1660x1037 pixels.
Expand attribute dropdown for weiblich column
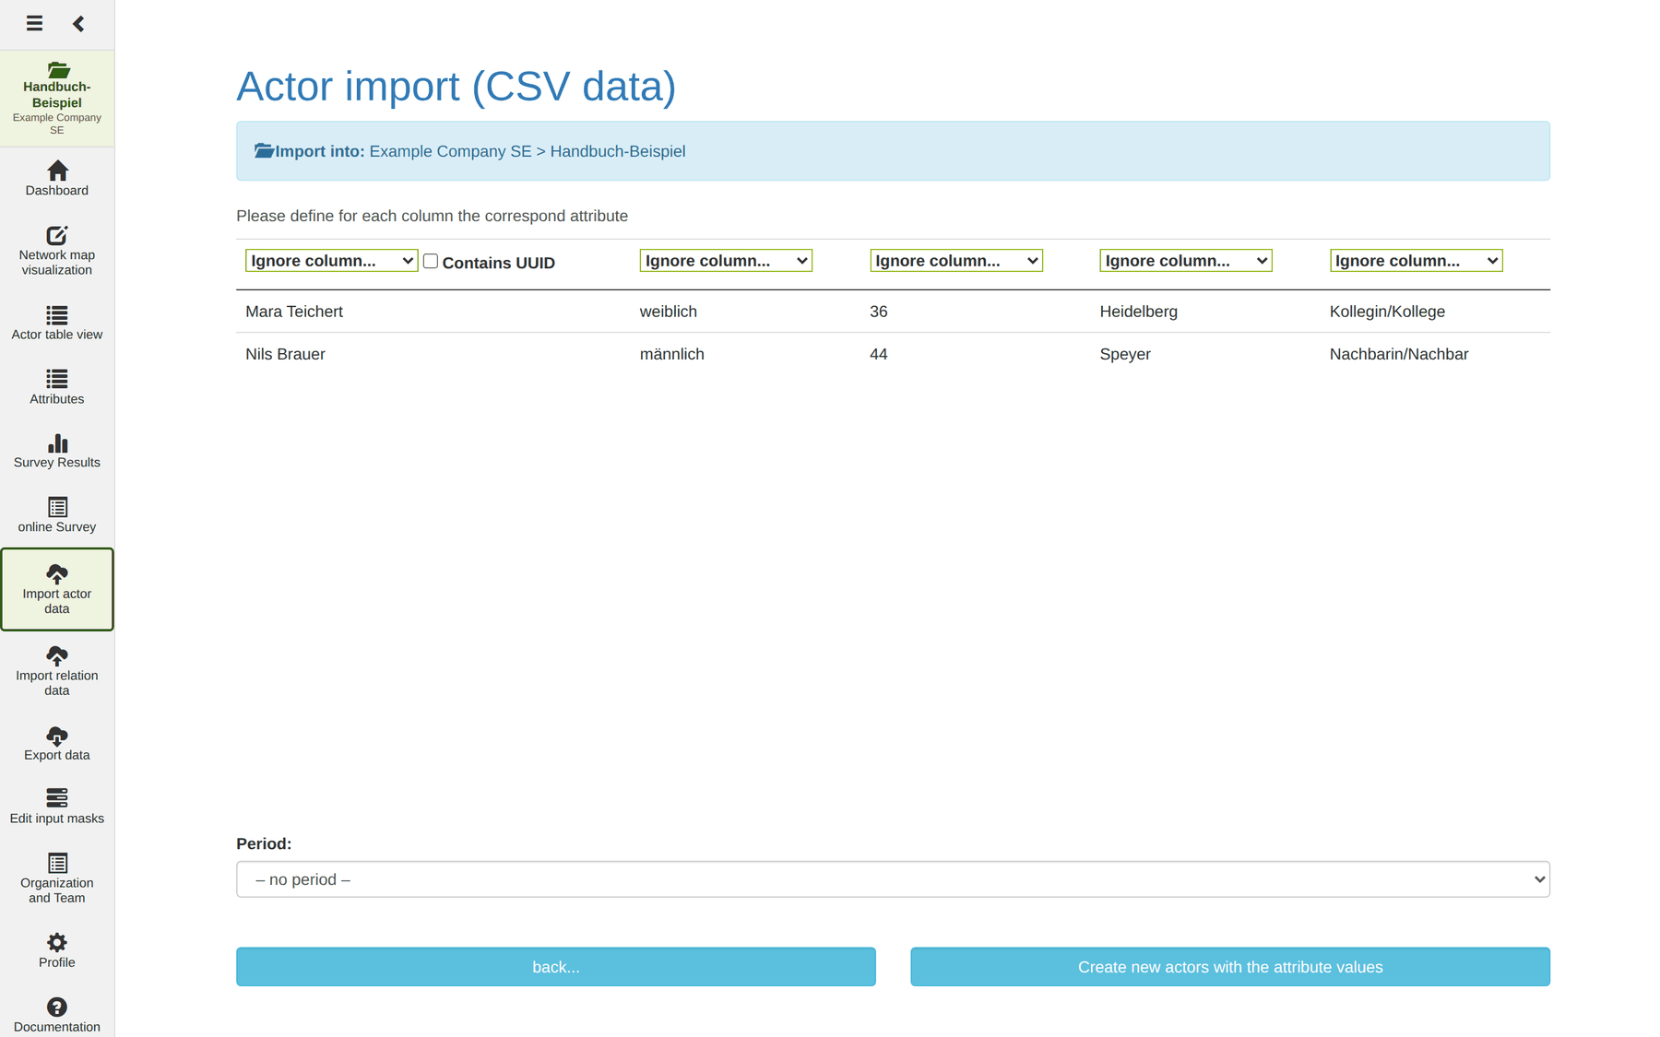(726, 261)
